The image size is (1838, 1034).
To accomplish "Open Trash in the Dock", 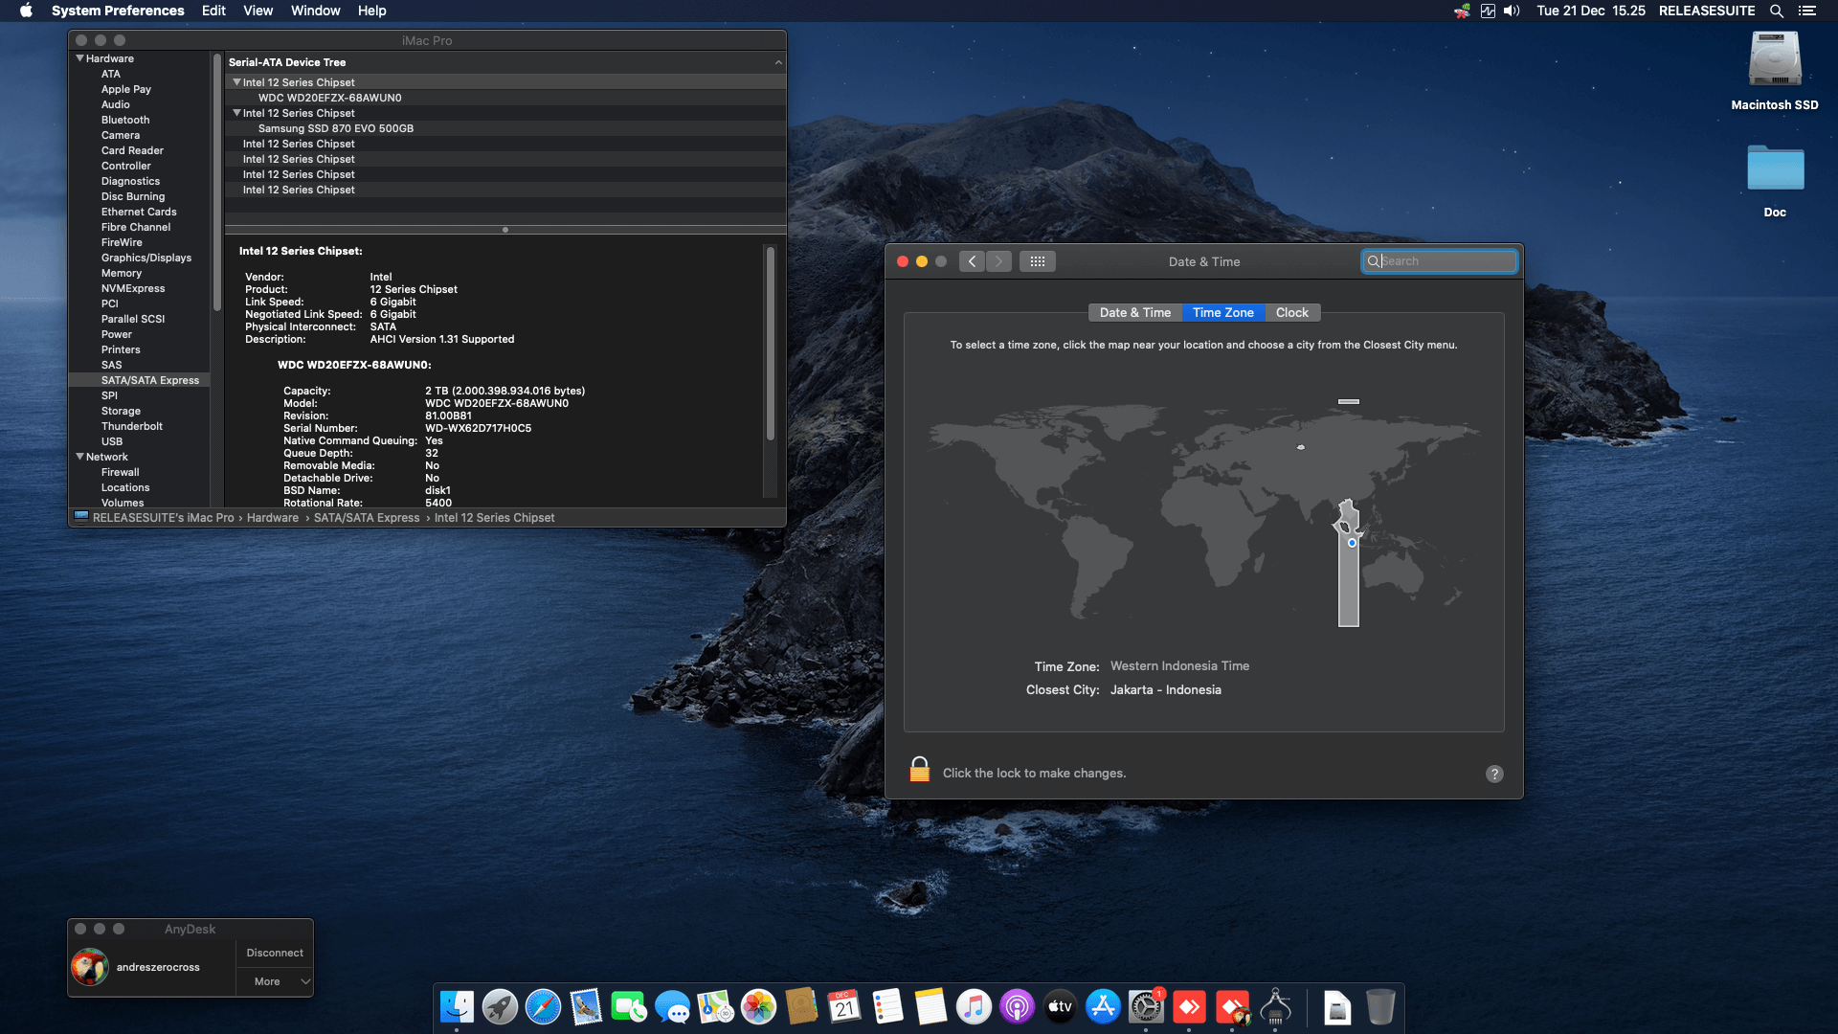I will pyautogui.click(x=1380, y=1007).
